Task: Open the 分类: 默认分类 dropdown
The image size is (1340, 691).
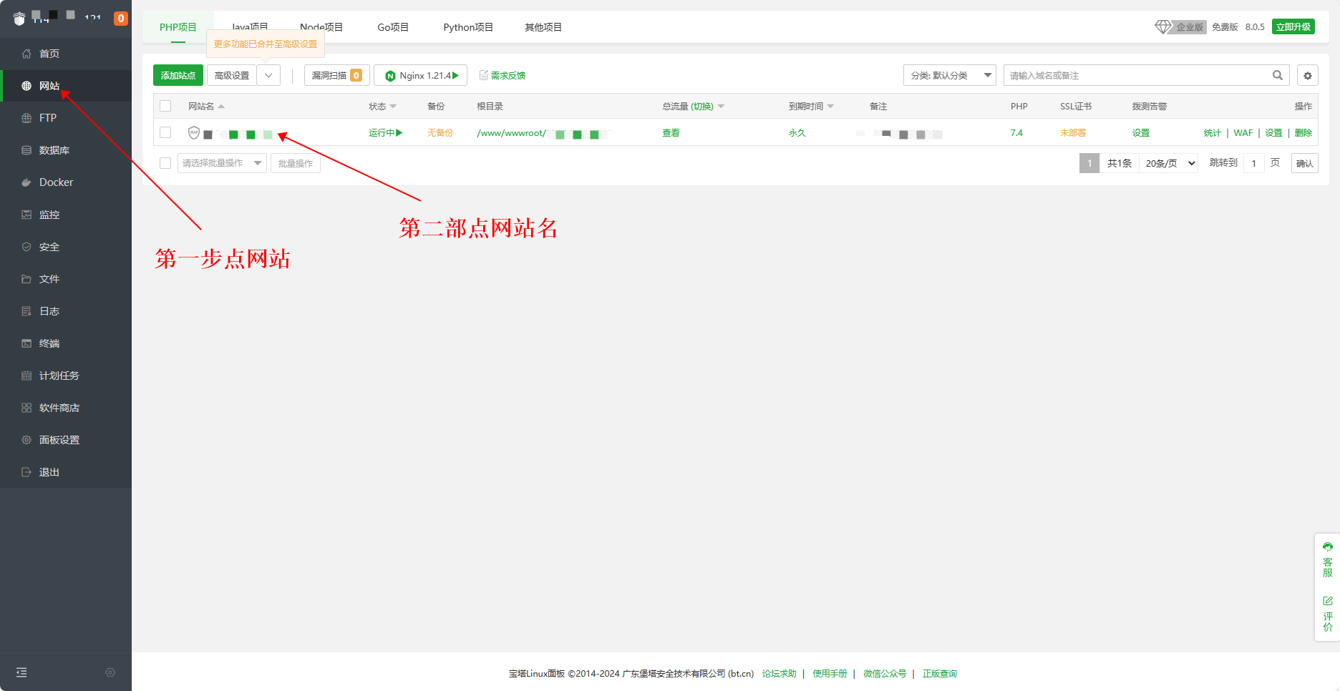Action: (x=949, y=76)
